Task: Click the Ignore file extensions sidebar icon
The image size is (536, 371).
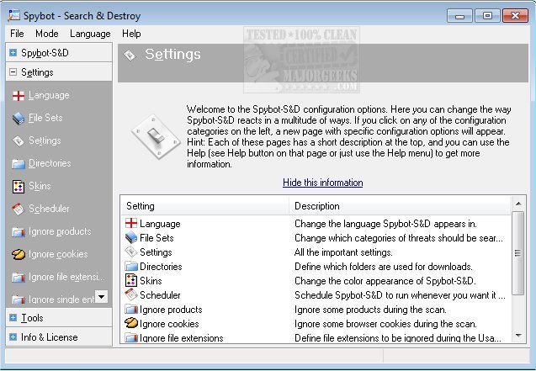Action: click(19, 278)
